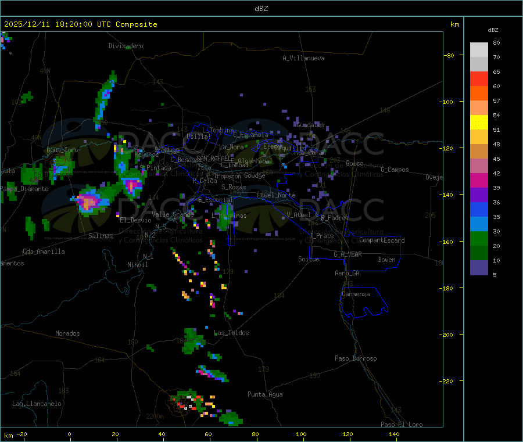The height and width of the screenshot is (442, 523).
Task: Select the Pampa_Diamante label
Action: pos(24,189)
